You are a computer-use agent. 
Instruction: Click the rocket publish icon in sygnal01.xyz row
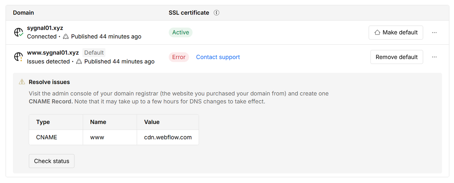[x=65, y=37]
